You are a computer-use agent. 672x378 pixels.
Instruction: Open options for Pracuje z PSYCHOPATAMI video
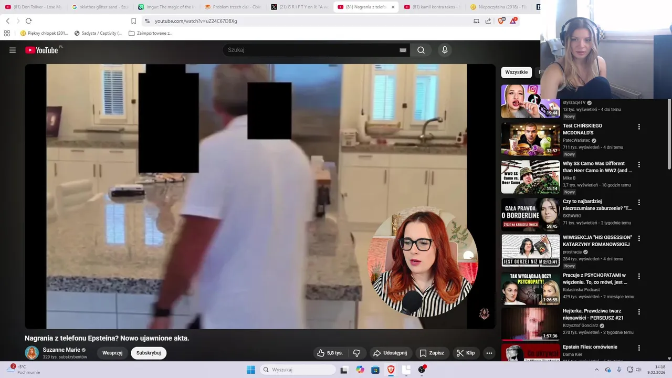tap(639, 276)
